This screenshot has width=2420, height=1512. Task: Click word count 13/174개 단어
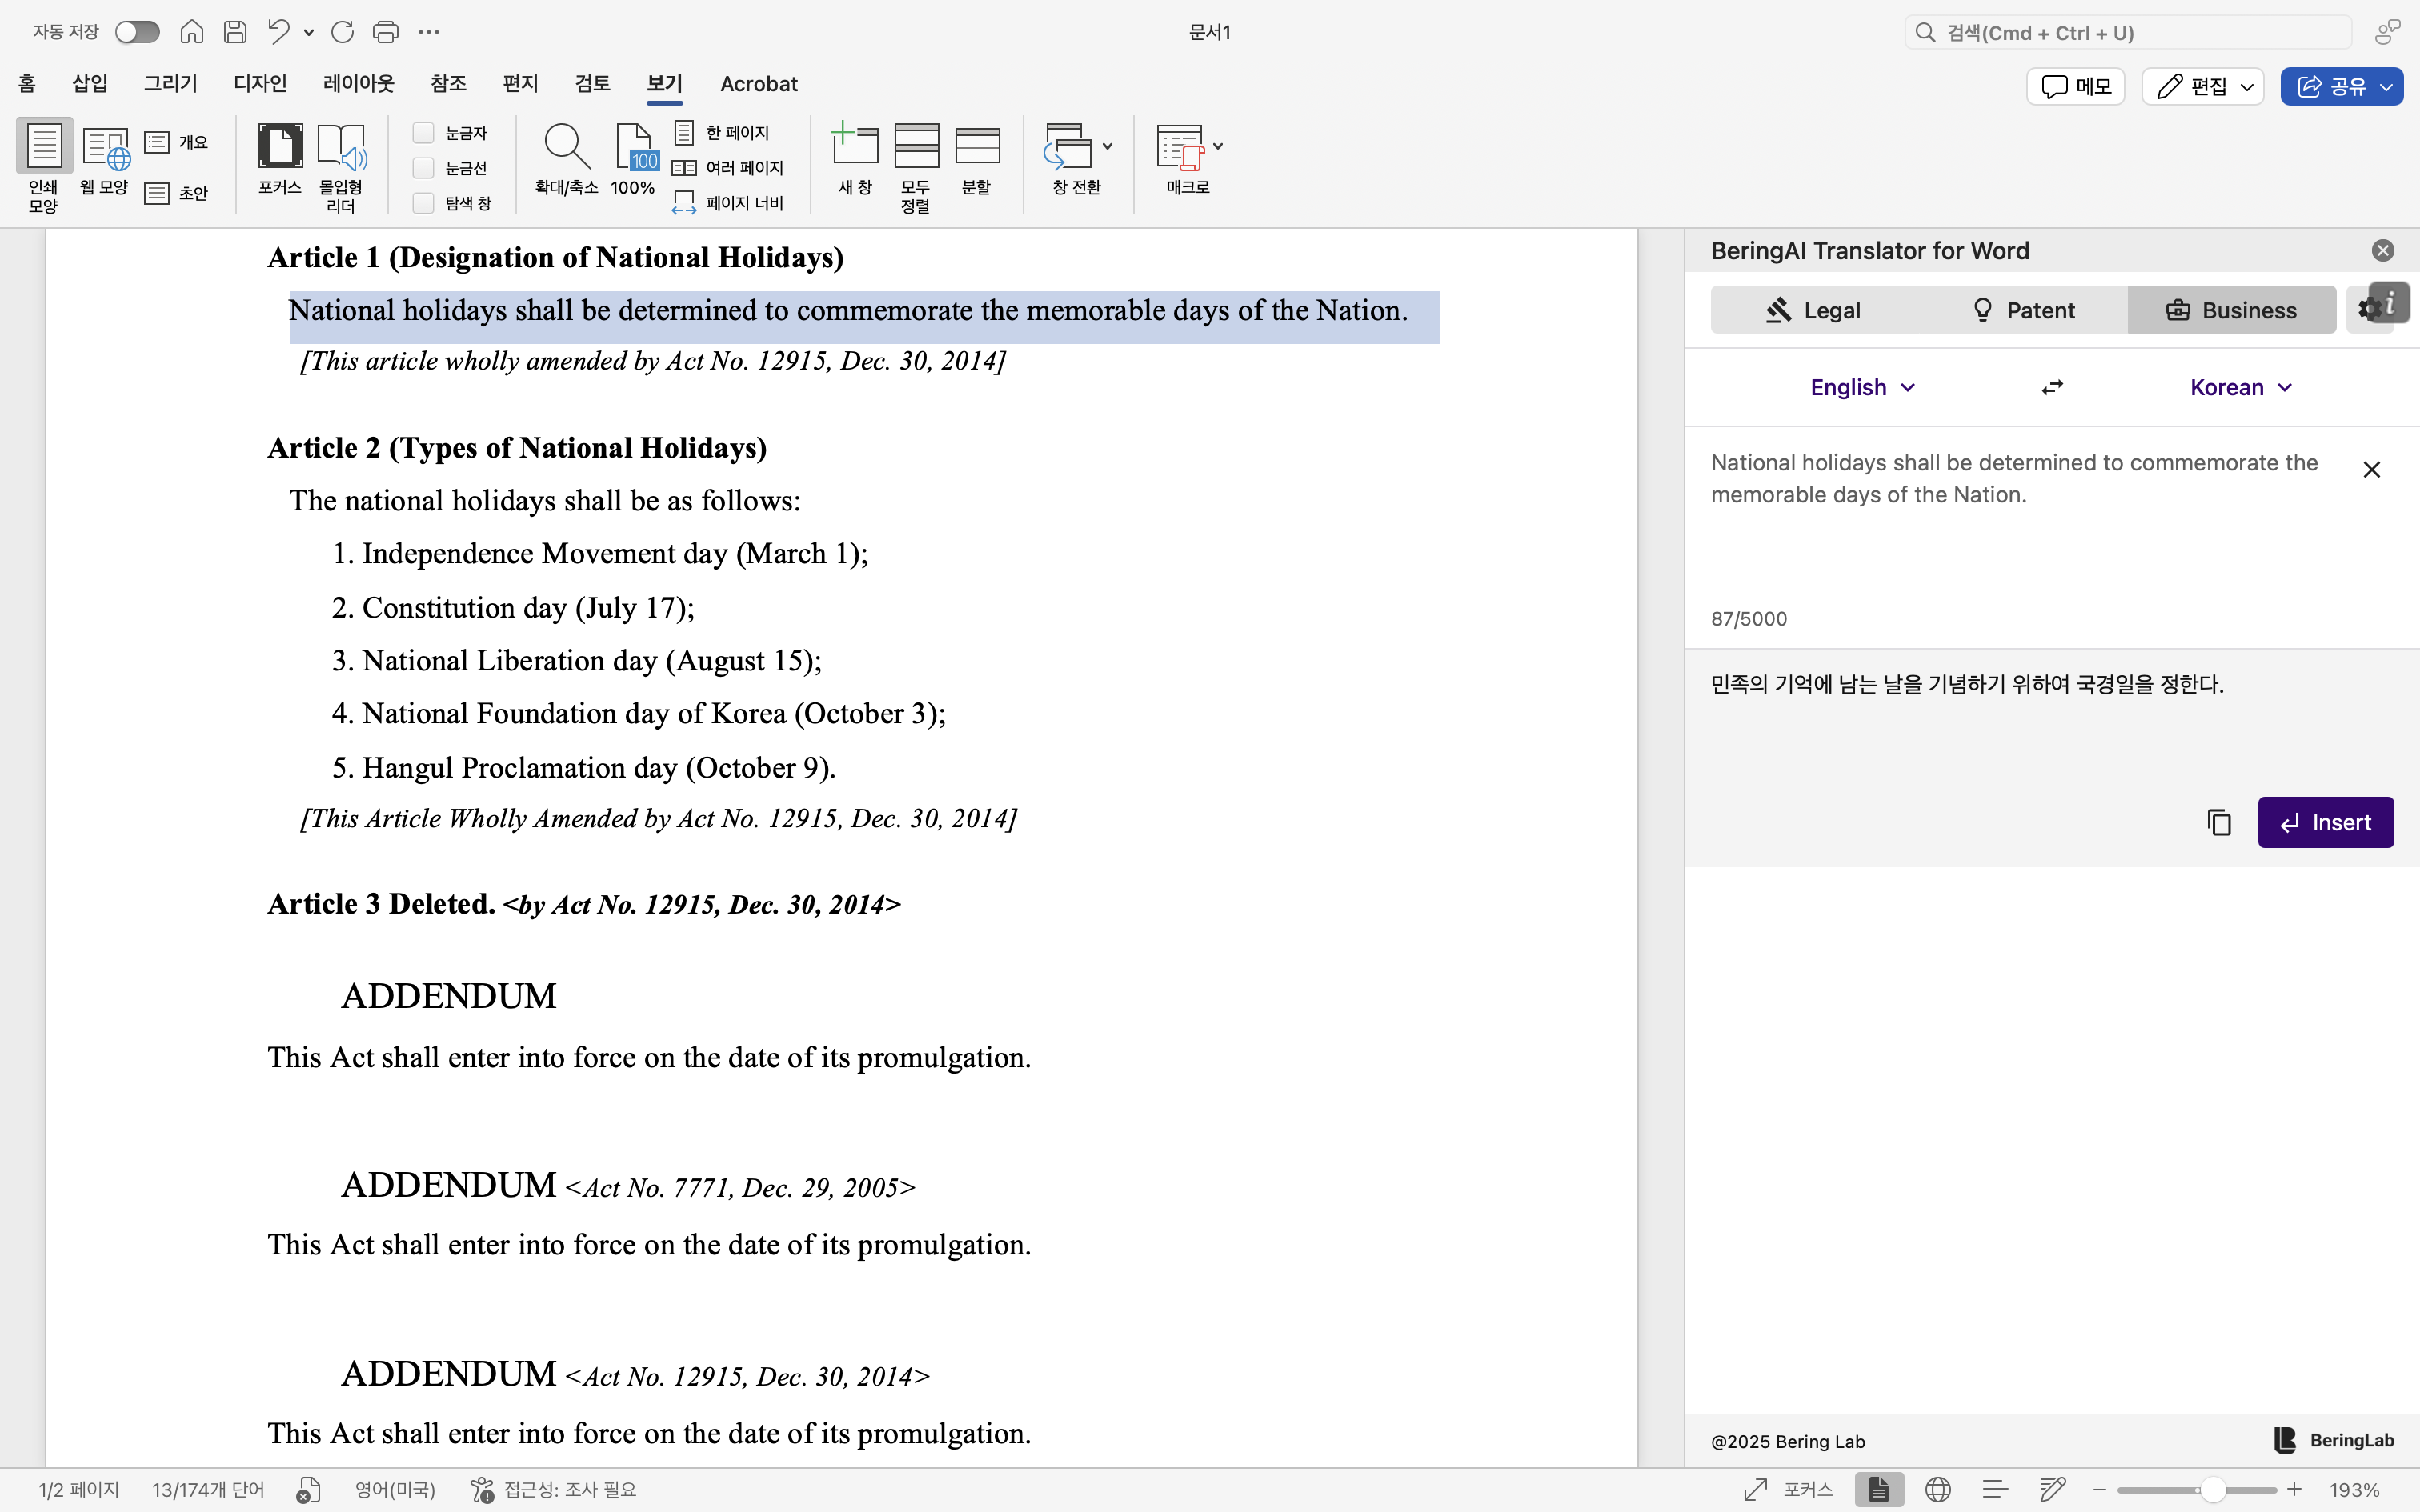click(x=208, y=1490)
